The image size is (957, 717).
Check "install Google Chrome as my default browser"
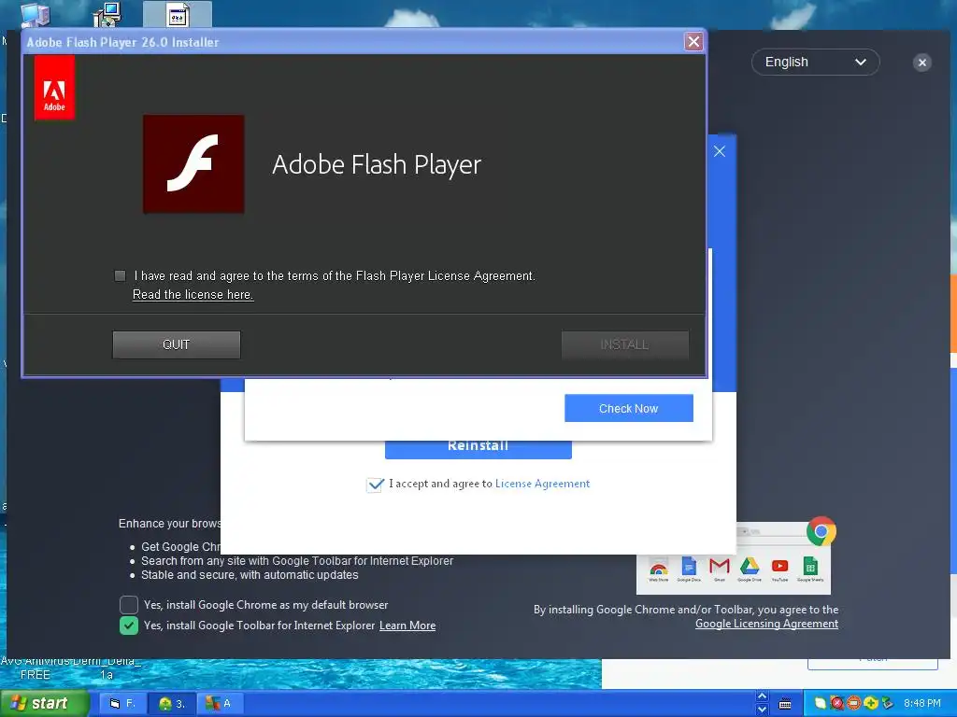129,605
